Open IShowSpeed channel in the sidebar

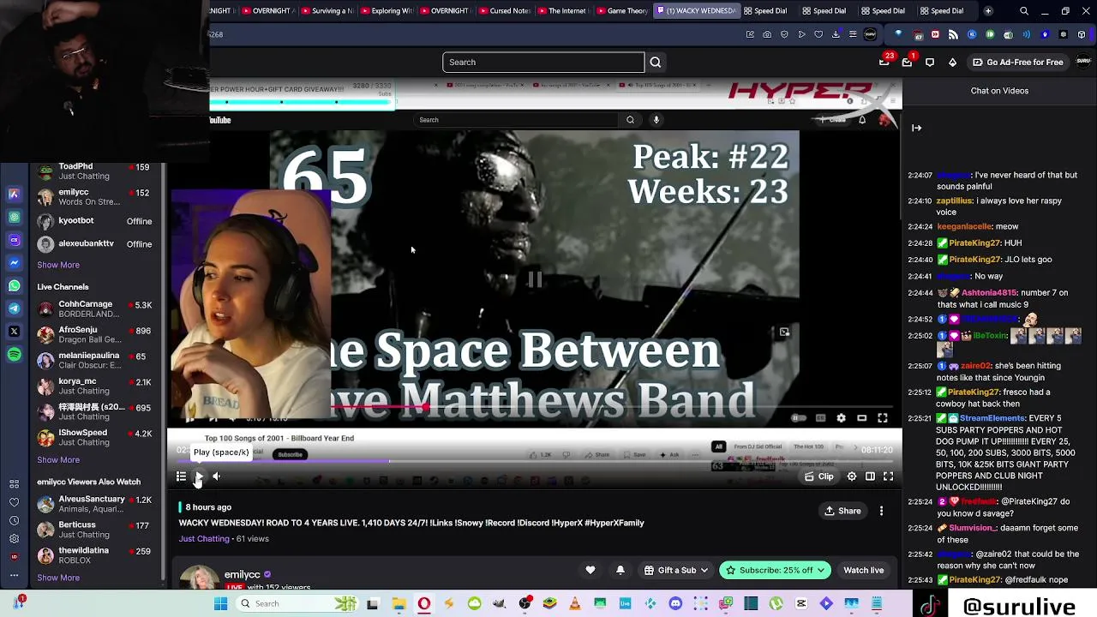point(94,437)
